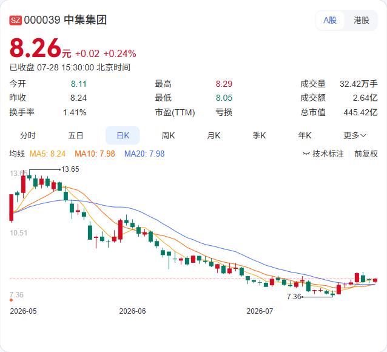Click the orange dot below 7.36 axis label
This screenshot has width=387, height=352.
pos(11,300)
